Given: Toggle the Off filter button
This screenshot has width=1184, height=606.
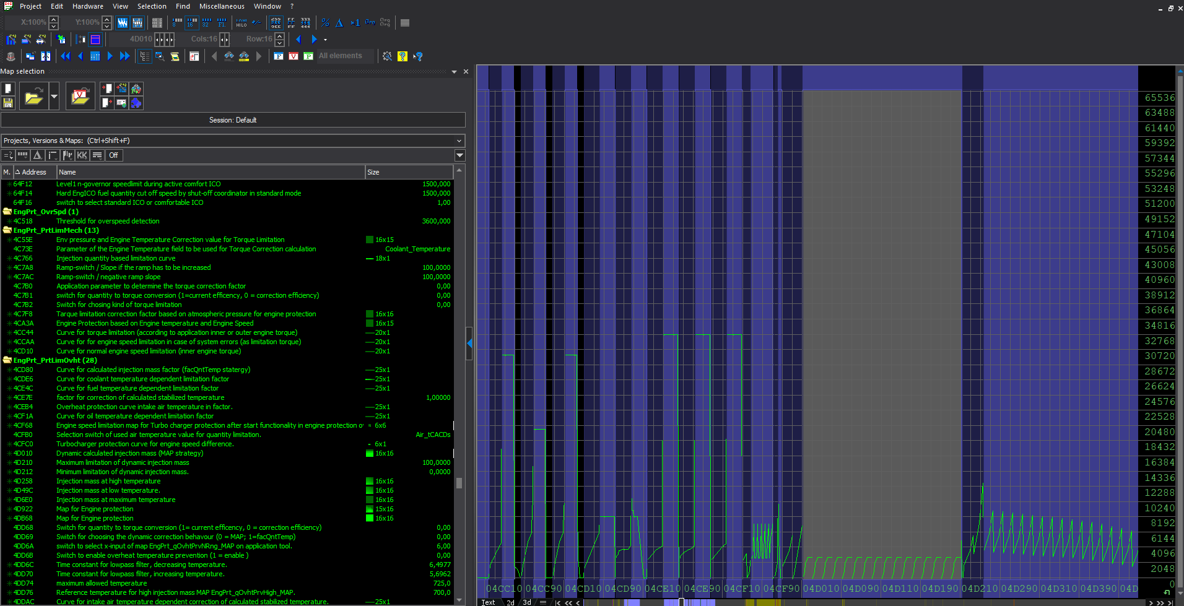Looking at the screenshot, I should [114, 155].
